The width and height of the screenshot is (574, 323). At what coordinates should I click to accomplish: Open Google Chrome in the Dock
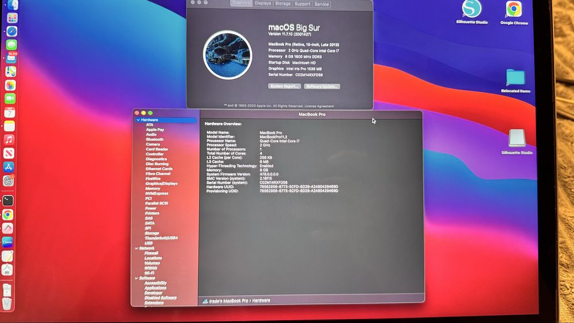click(7, 215)
